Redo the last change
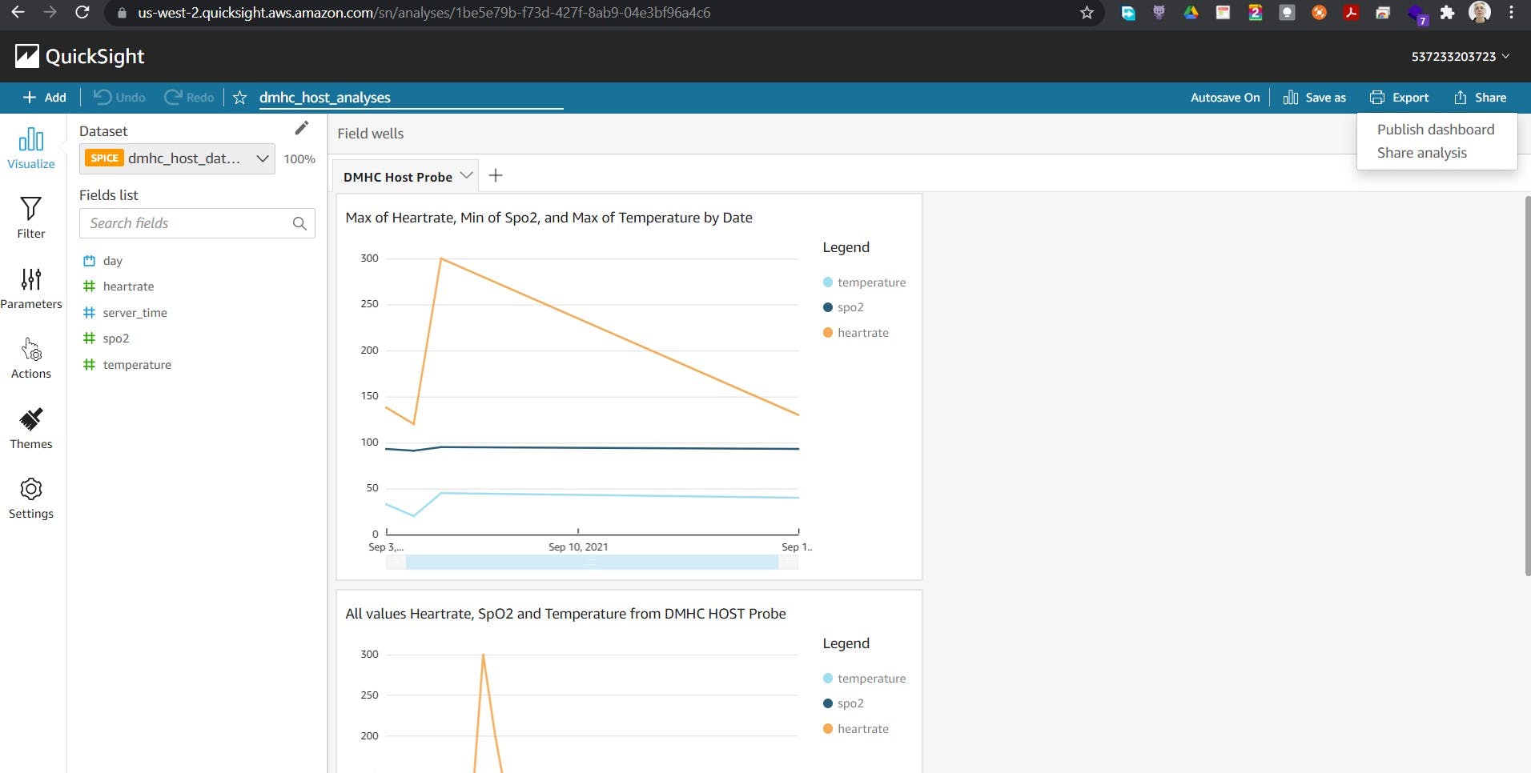This screenshot has width=1531, height=773. (189, 98)
